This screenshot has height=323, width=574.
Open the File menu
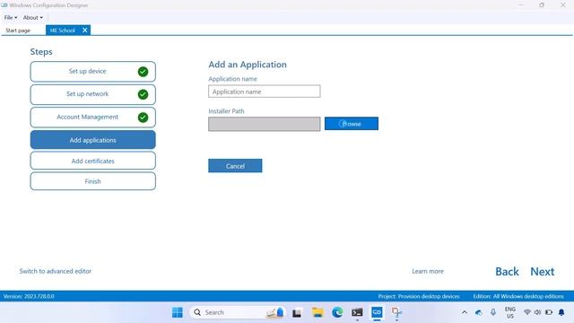tap(11, 18)
